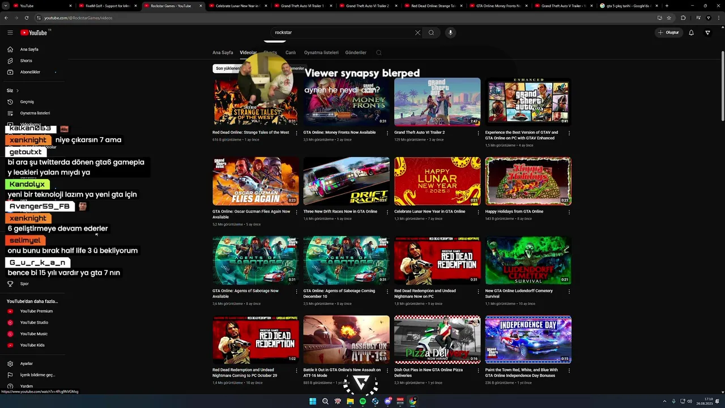Viewport: 725px width, 408px height.
Task: Clear the search box with the X icon
Action: [x=417, y=32]
